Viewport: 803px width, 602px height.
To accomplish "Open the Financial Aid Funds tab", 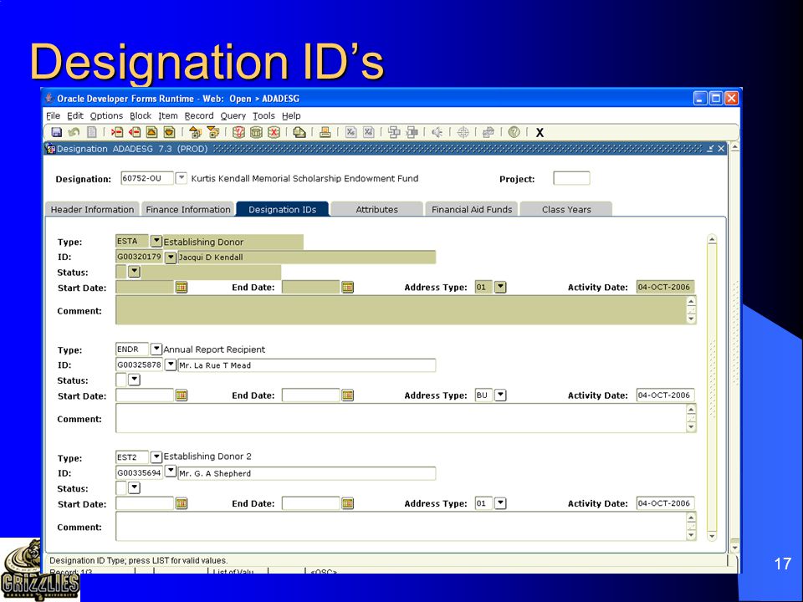I will point(472,209).
